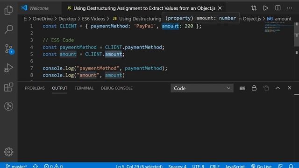Clear the output panel
This screenshot has width=299, height=168.
242,88
